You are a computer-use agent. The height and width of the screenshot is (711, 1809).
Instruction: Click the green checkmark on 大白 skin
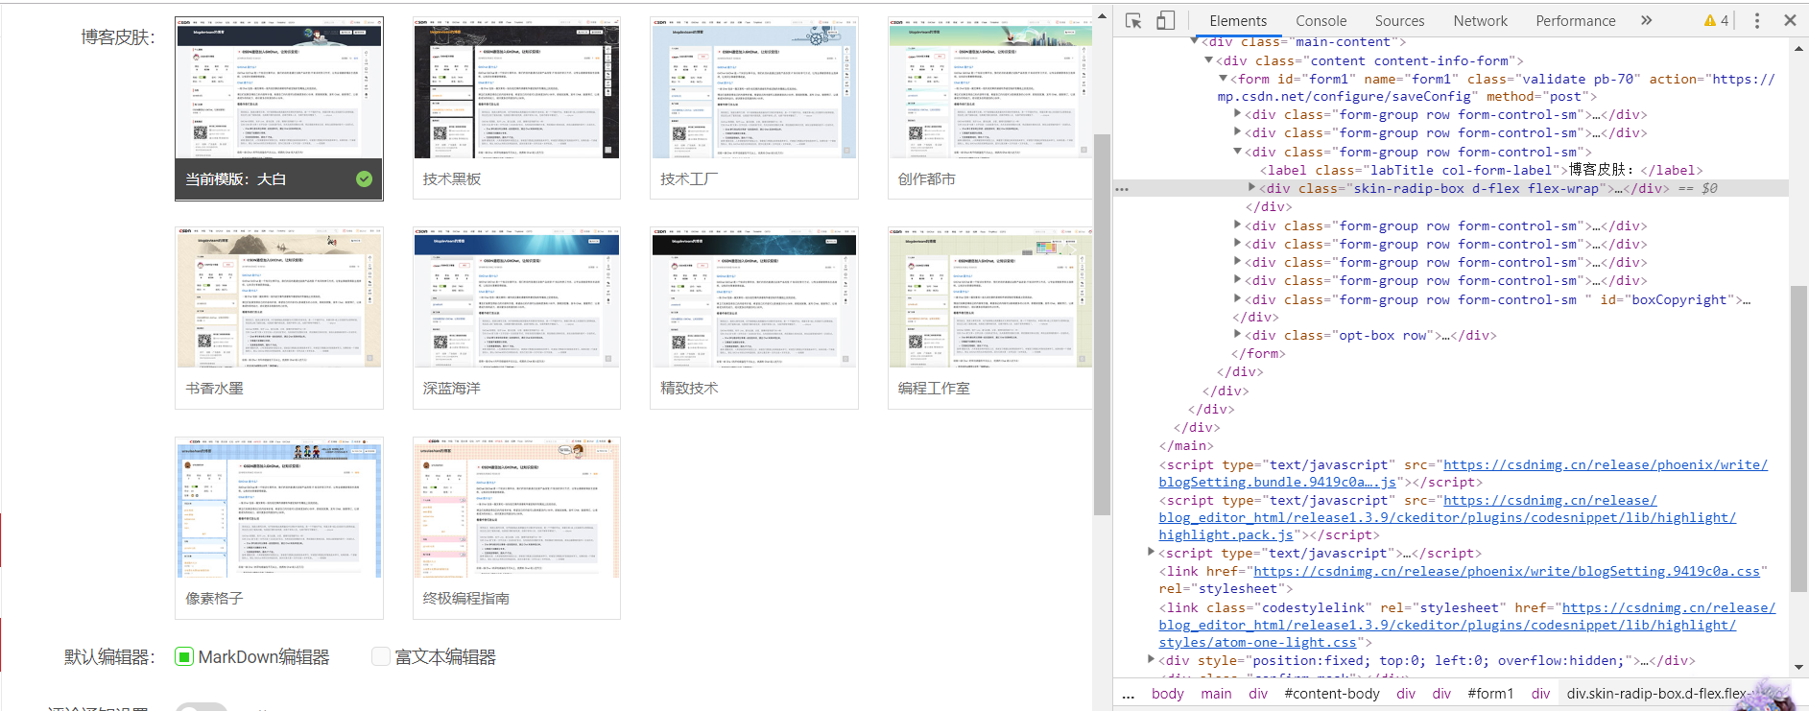point(364,178)
